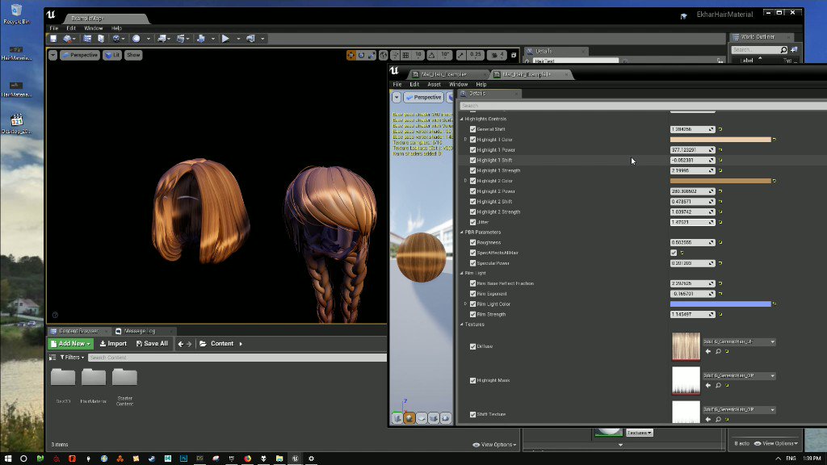The height and width of the screenshot is (465, 827).
Task: Use selected asset arrow for Highlight Mask
Action: pos(708,386)
